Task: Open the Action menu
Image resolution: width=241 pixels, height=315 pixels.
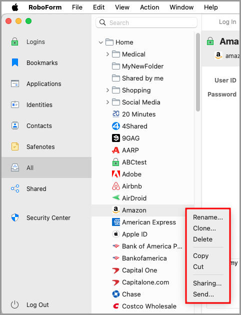Action: click(149, 7)
